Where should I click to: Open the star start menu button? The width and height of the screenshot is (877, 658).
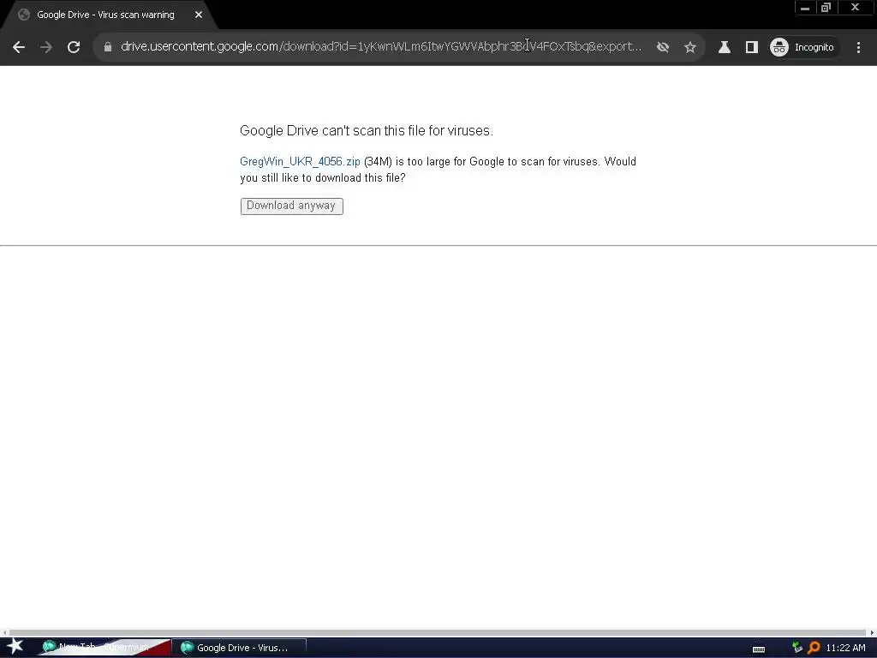15,647
